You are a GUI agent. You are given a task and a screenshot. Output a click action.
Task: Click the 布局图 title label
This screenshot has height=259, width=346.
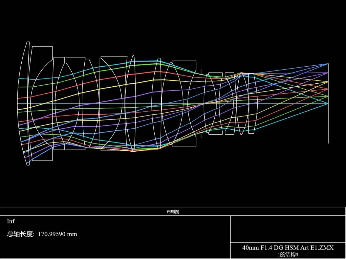tap(173, 212)
